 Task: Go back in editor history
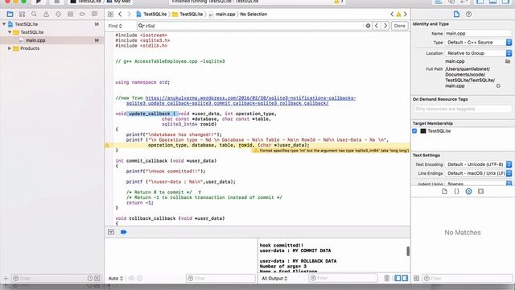(x=120, y=14)
